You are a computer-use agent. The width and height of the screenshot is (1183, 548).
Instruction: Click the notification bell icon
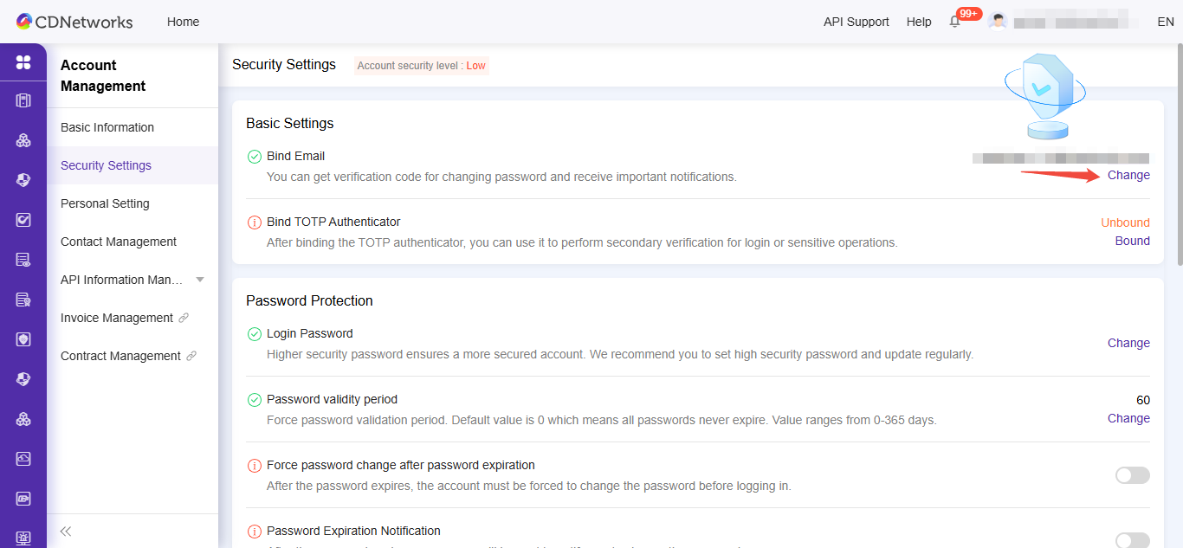(x=955, y=22)
